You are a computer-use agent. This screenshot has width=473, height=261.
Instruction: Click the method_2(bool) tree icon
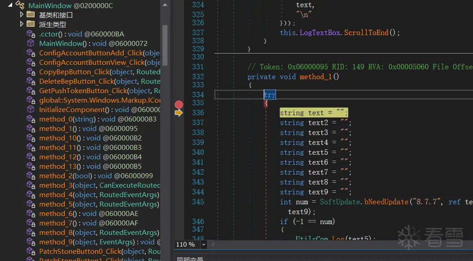click(31, 175)
